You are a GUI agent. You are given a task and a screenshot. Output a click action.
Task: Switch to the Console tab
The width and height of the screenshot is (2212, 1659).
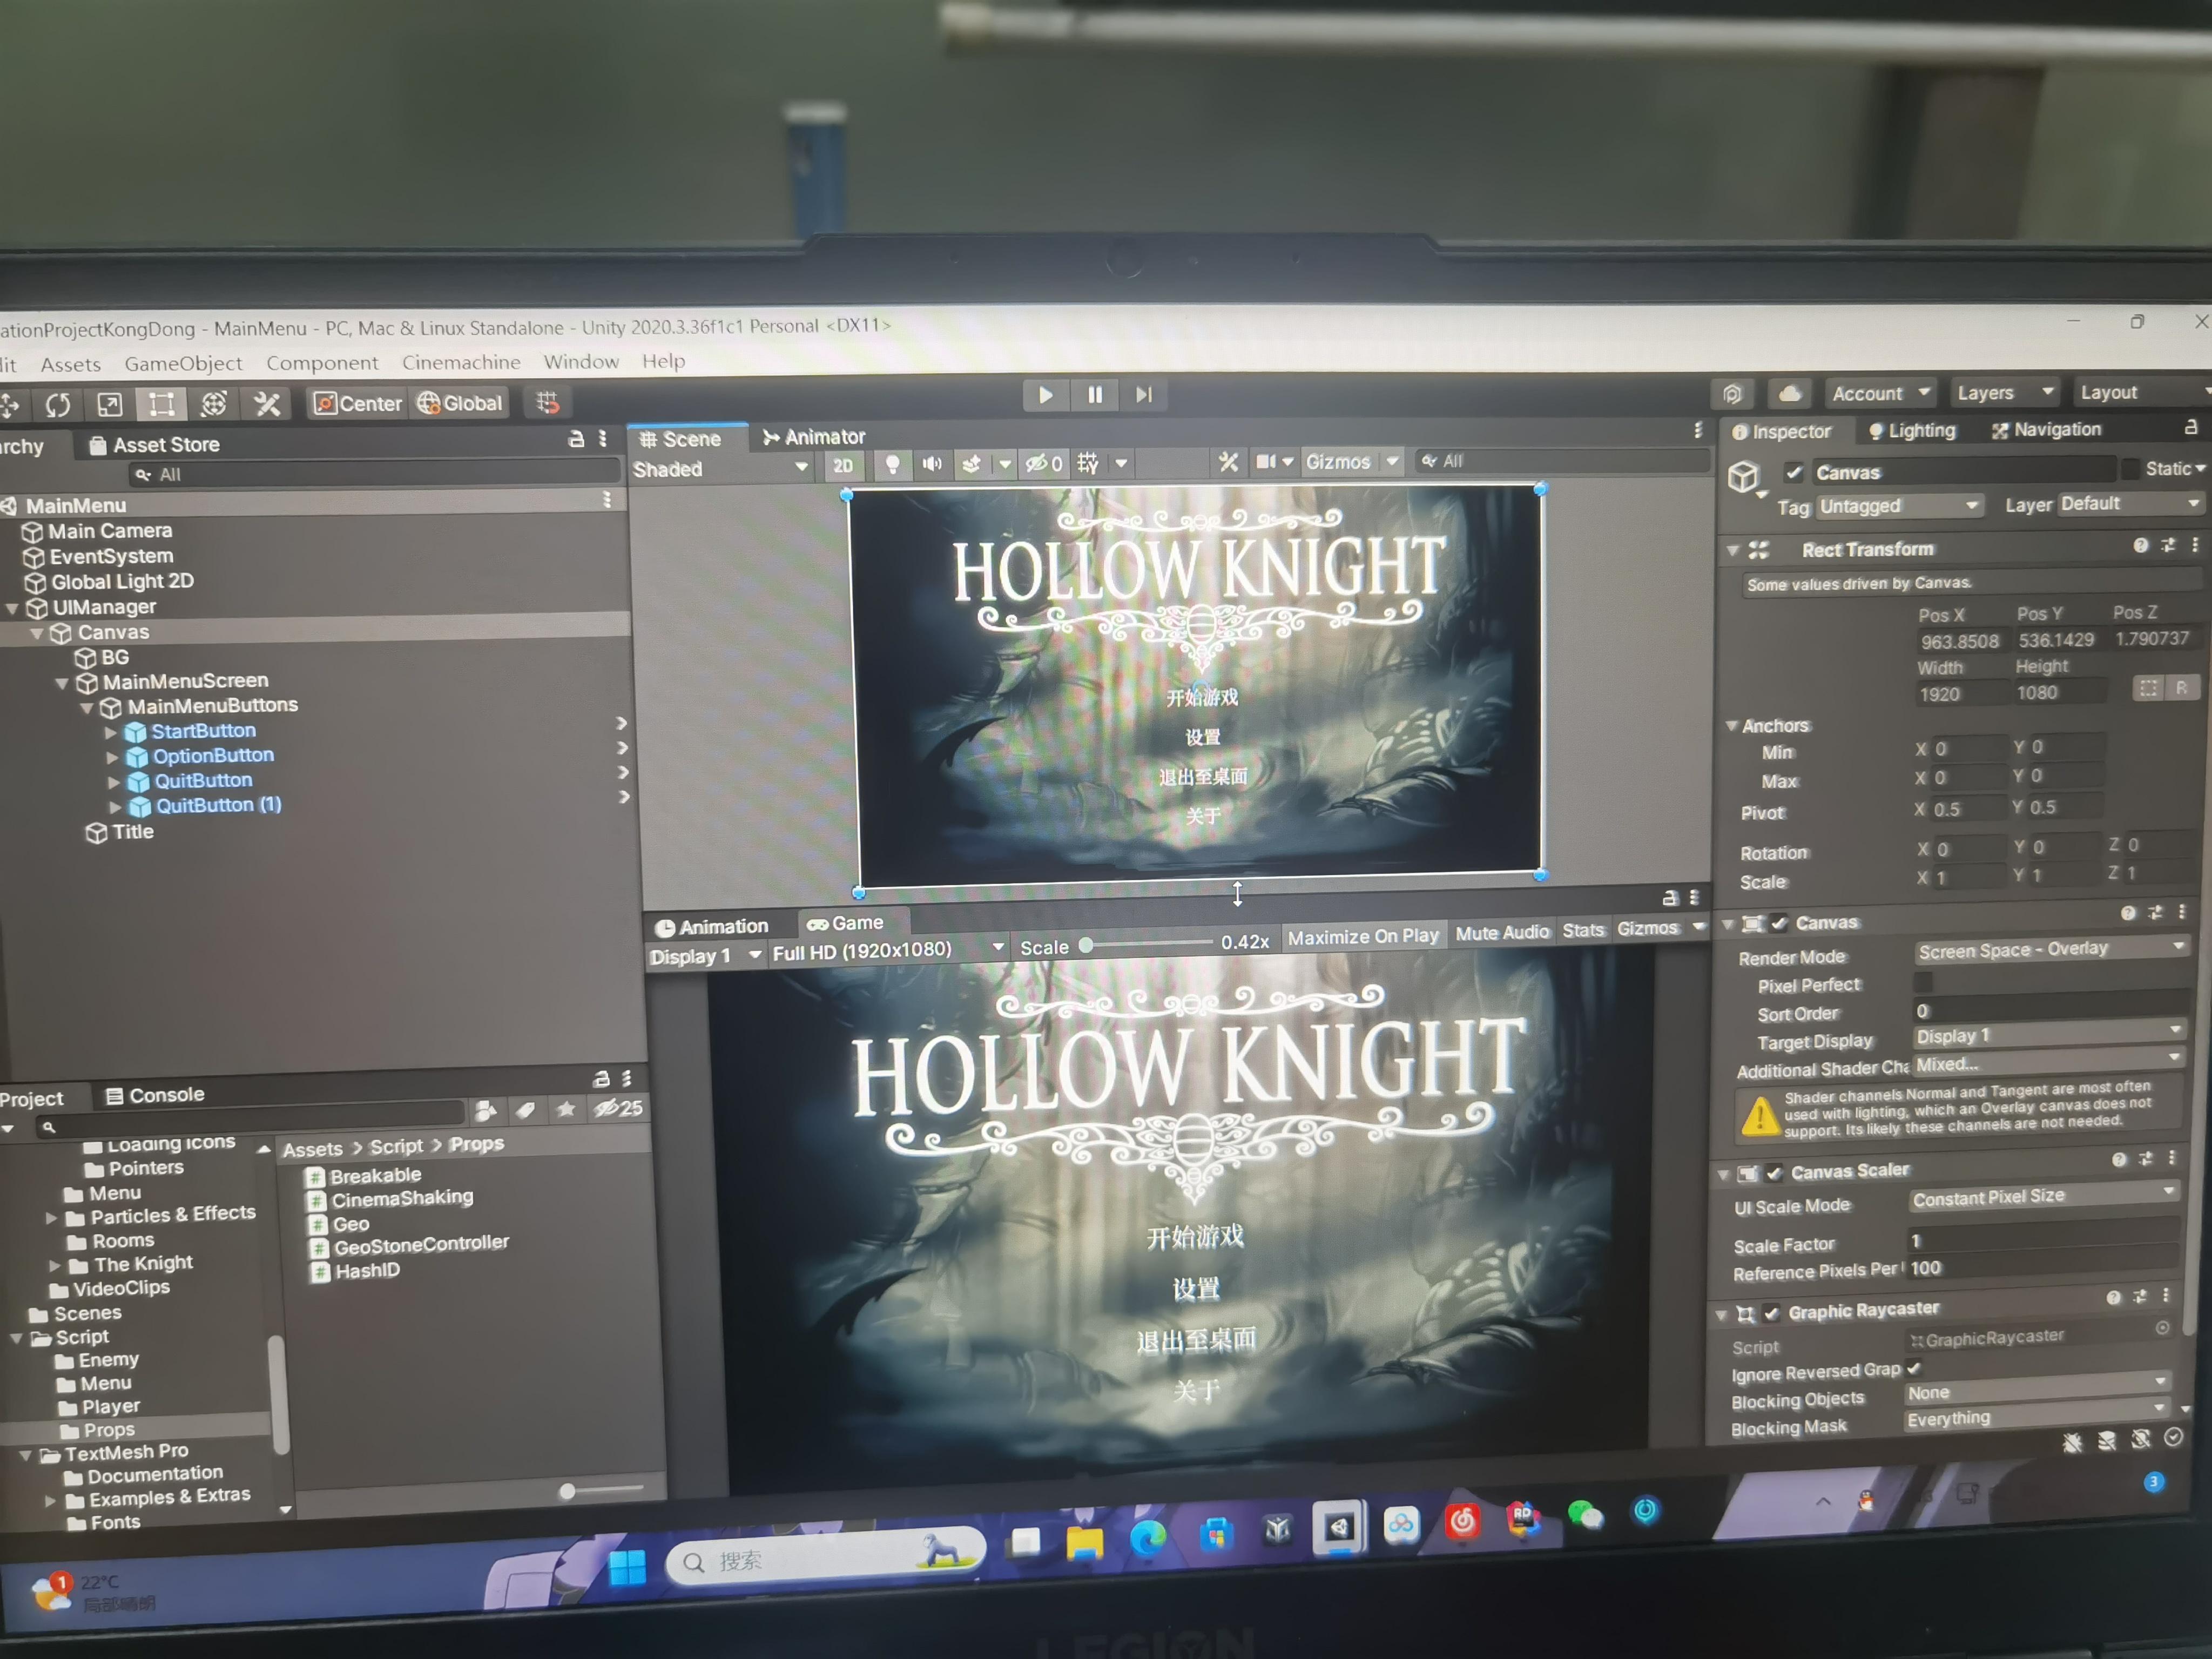(154, 1095)
